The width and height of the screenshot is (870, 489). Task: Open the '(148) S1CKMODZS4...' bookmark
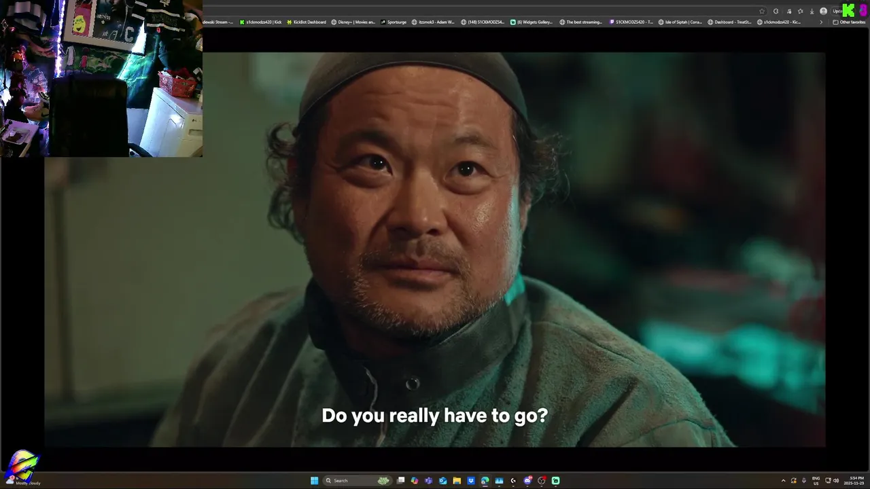click(483, 22)
